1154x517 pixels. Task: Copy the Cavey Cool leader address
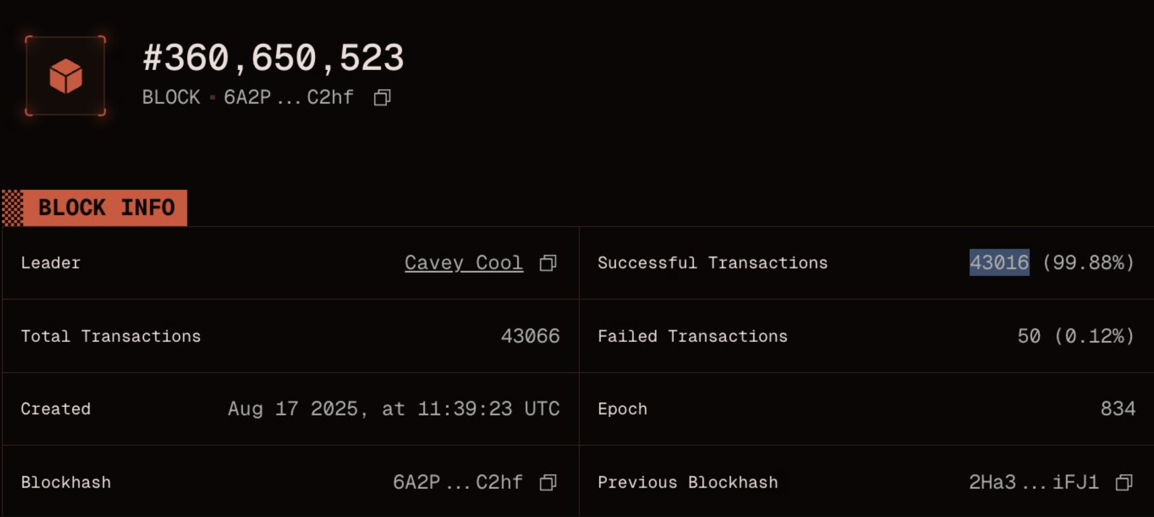[x=548, y=263]
